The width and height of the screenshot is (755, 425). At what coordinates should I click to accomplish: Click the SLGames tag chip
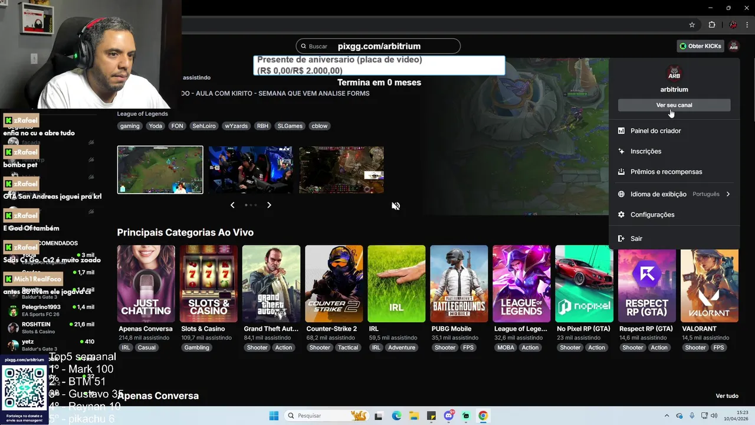(290, 126)
